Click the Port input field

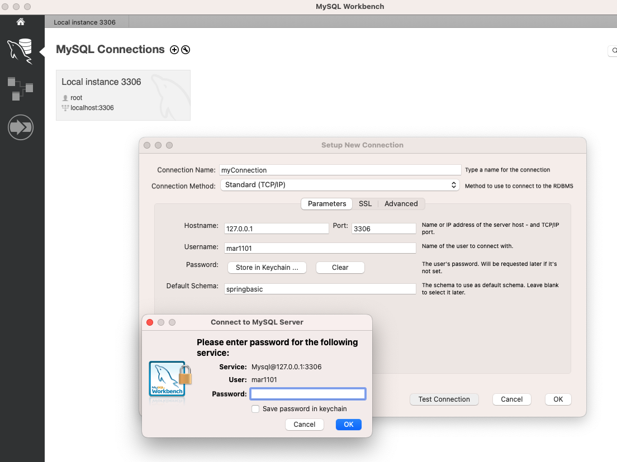pos(383,228)
